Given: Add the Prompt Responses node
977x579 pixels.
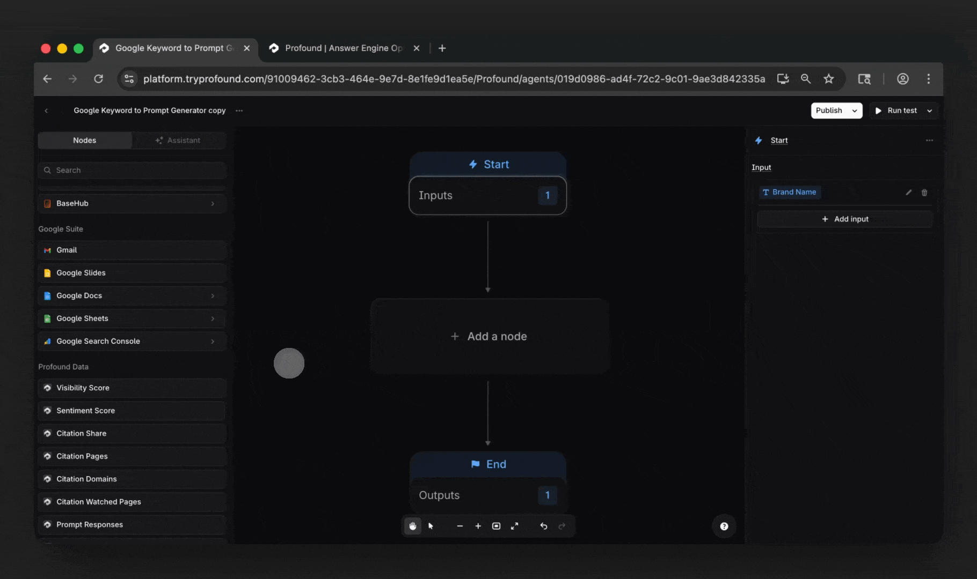Looking at the screenshot, I should [132, 525].
